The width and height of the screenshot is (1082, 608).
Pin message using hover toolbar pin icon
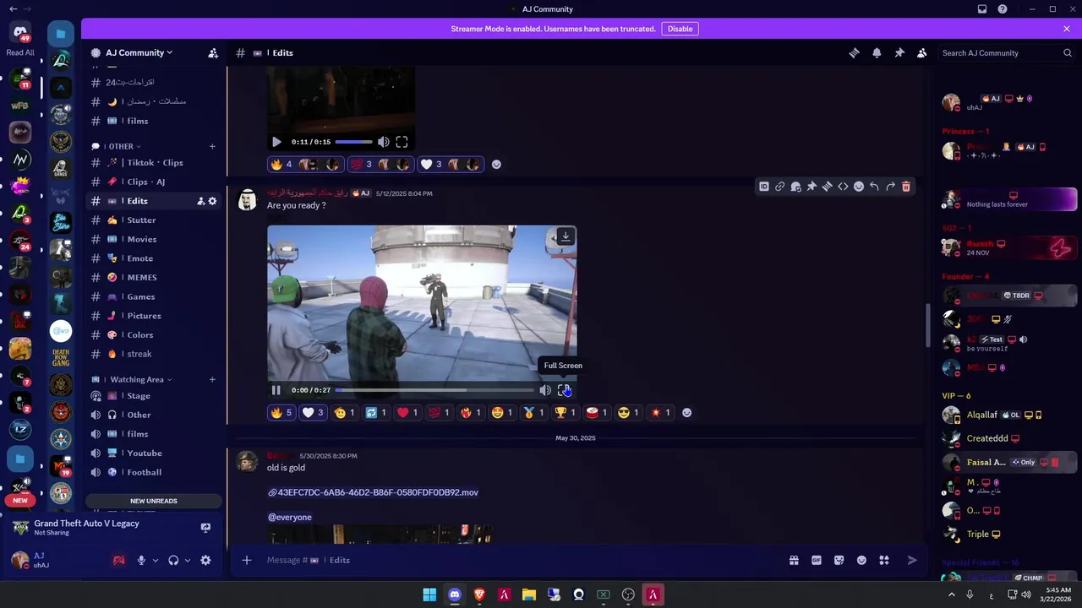[811, 187]
